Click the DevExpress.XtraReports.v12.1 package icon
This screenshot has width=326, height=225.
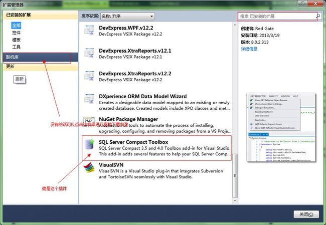89,53
